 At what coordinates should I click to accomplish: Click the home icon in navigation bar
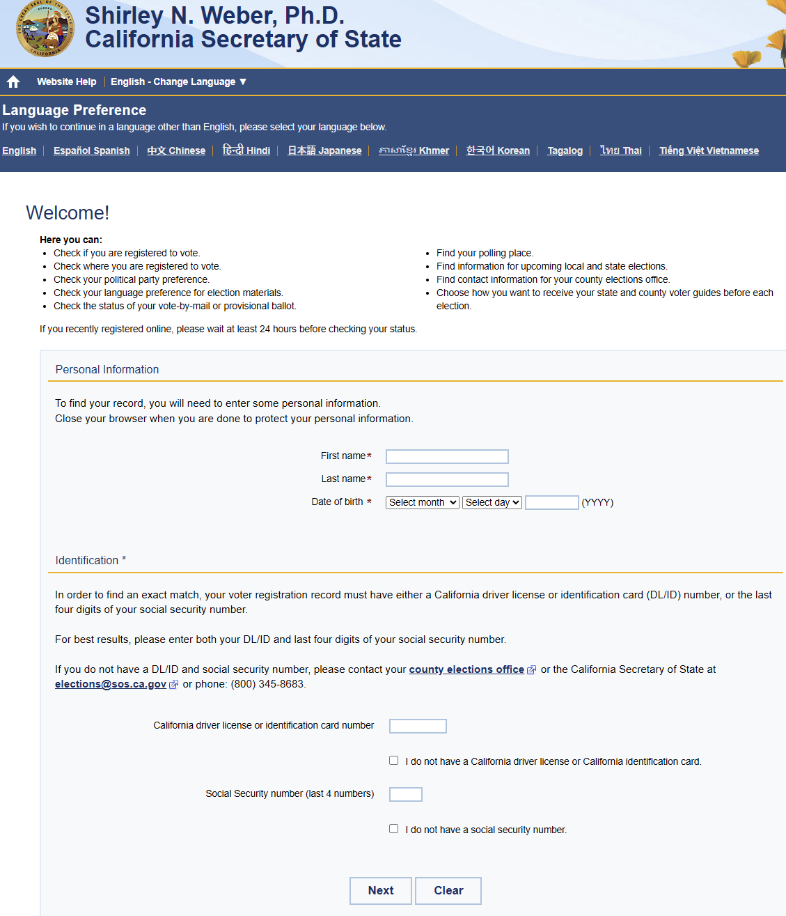pyautogui.click(x=13, y=82)
